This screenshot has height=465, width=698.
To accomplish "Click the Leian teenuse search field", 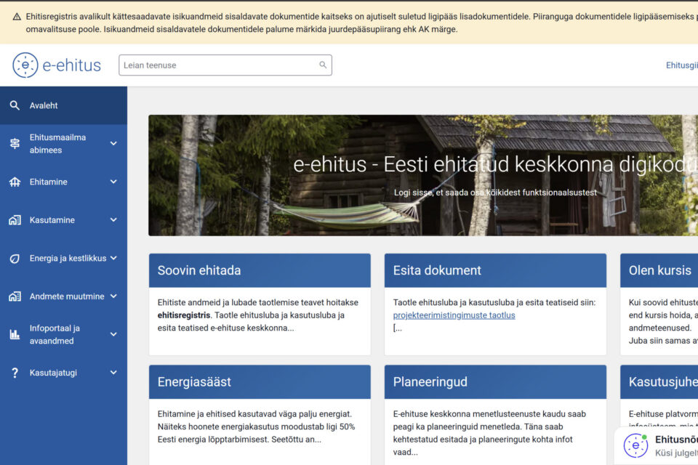I will pos(225,65).
